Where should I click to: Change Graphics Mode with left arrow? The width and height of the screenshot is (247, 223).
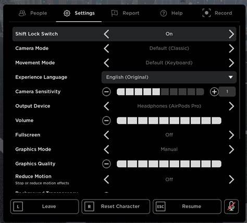pos(106,150)
